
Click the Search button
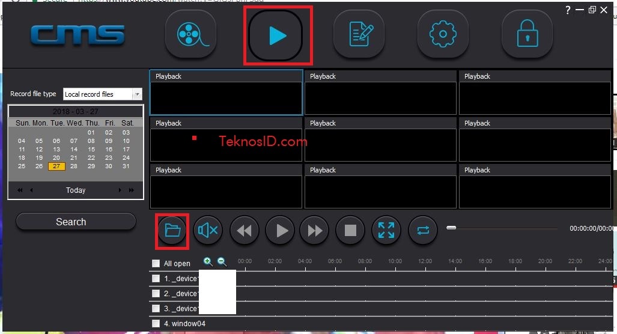click(76, 222)
